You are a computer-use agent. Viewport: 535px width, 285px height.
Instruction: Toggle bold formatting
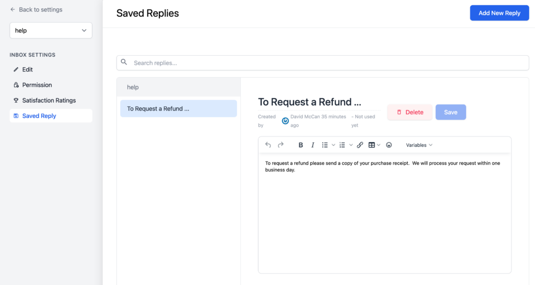click(300, 145)
